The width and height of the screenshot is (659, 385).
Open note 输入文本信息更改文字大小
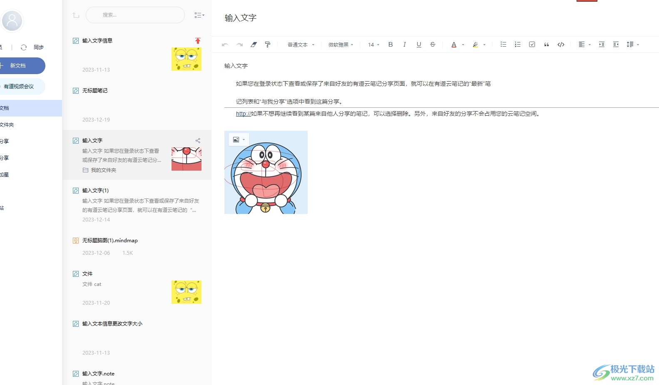coord(112,324)
